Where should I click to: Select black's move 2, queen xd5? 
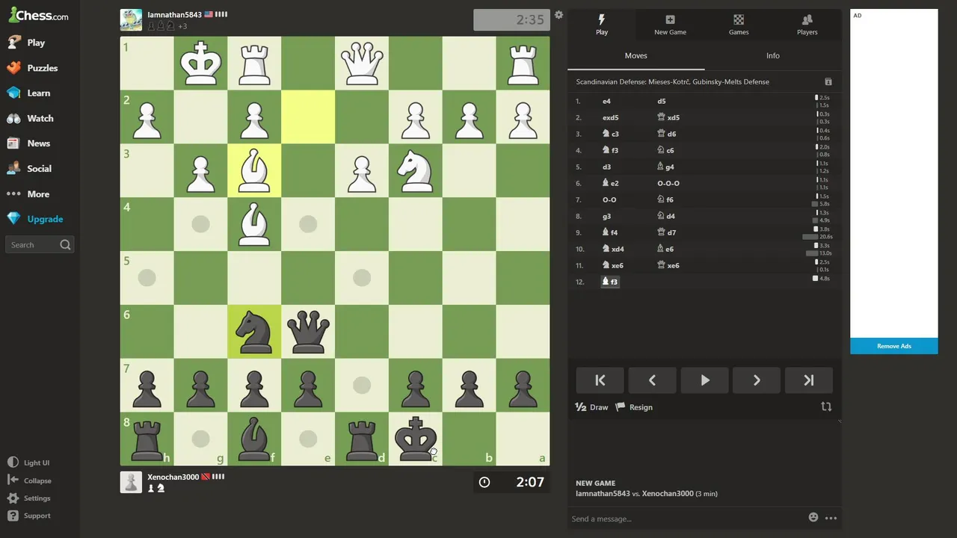pos(668,117)
